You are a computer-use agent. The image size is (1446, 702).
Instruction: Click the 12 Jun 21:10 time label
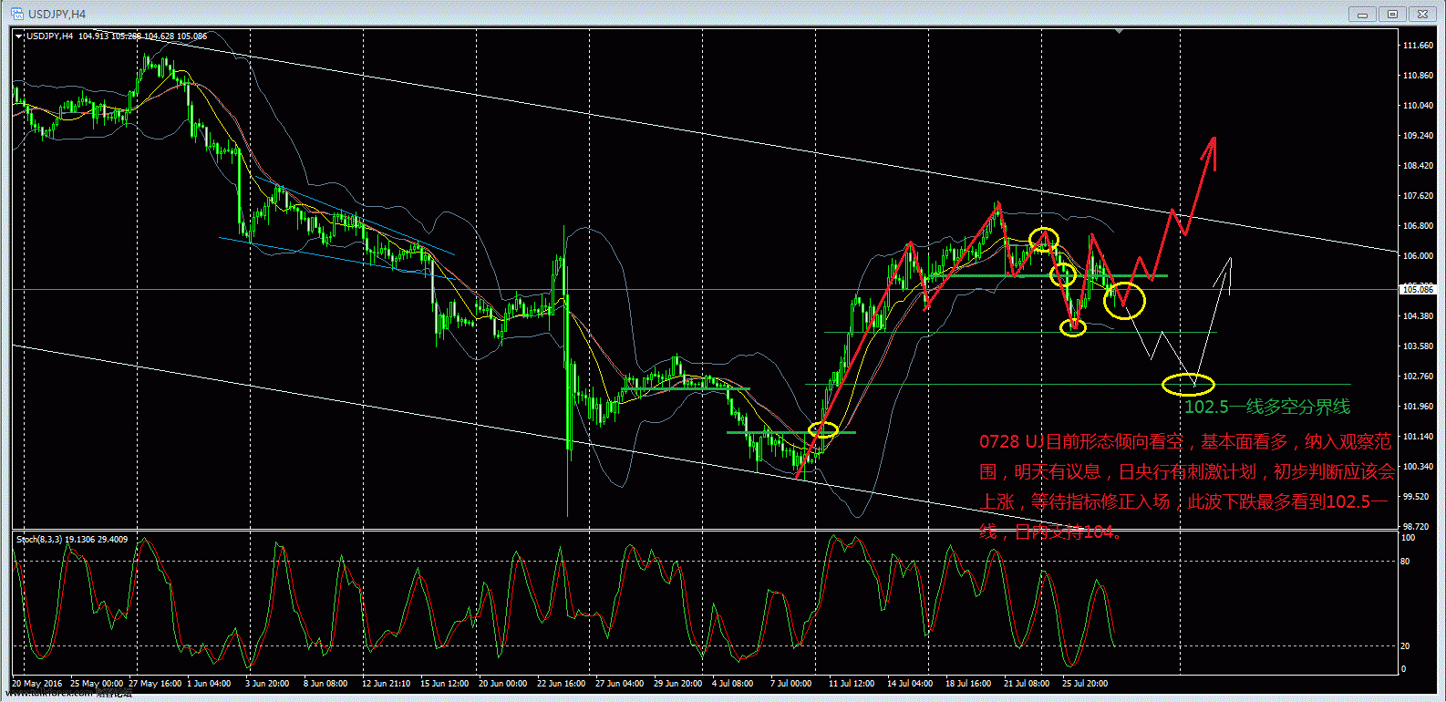[387, 683]
